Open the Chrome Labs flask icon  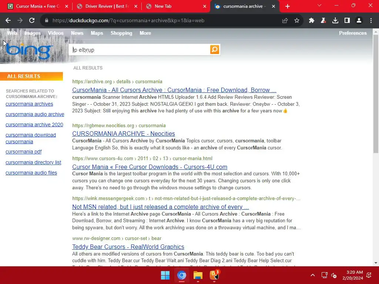pyautogui.click(x=323, y=21)
